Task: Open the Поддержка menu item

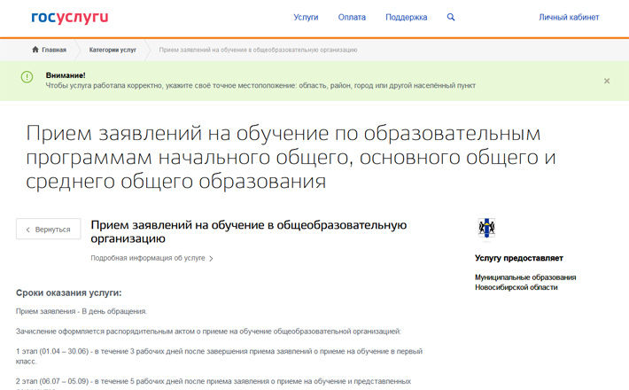Action: (407, 17)
